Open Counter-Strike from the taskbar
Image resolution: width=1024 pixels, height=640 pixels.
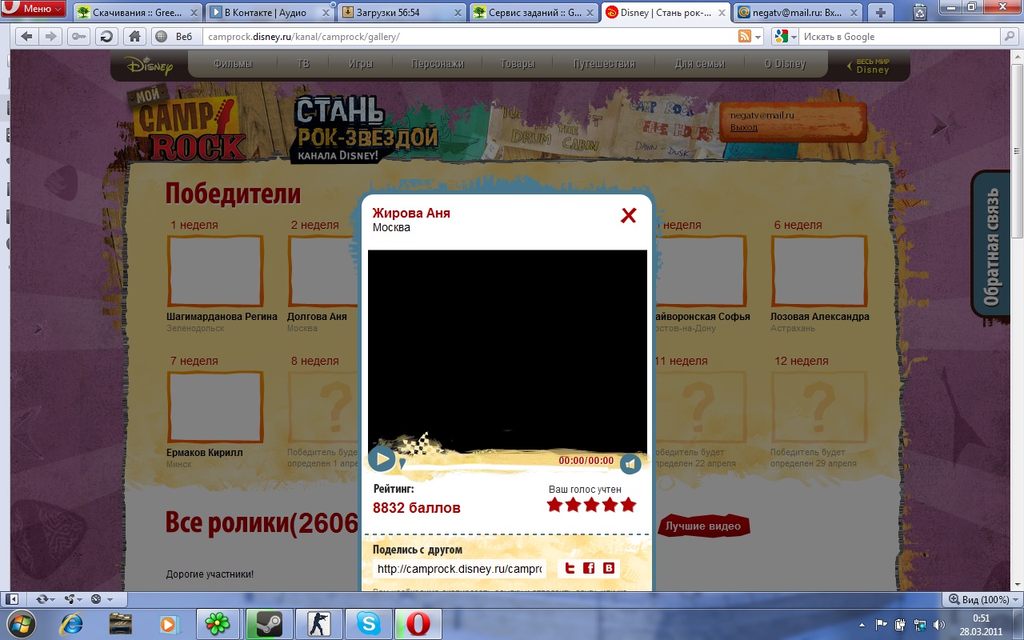click(x=318, y=623)
